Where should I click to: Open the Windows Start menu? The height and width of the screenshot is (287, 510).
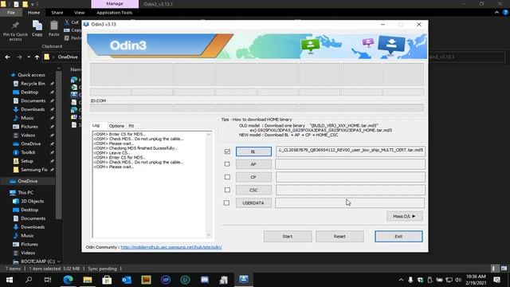tap(10, 280)
